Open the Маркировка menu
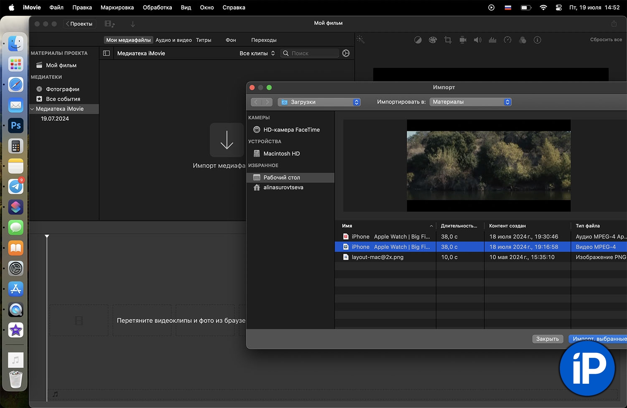 coord(117,8)
